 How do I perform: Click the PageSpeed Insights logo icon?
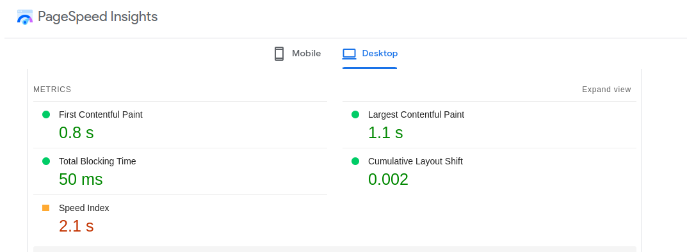pos(25,17)
